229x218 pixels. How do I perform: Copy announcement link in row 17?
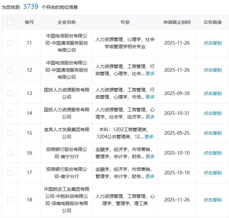[x=213, y=173]
